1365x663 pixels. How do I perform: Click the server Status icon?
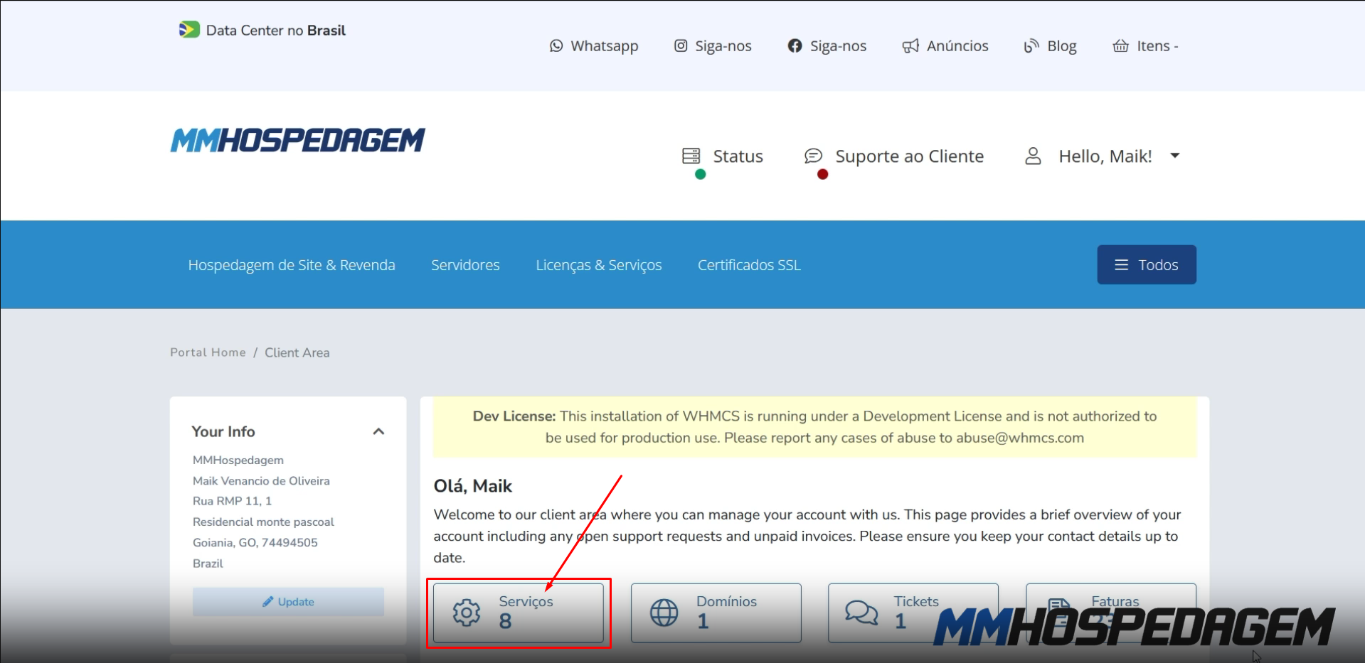[x=691, y=156]
